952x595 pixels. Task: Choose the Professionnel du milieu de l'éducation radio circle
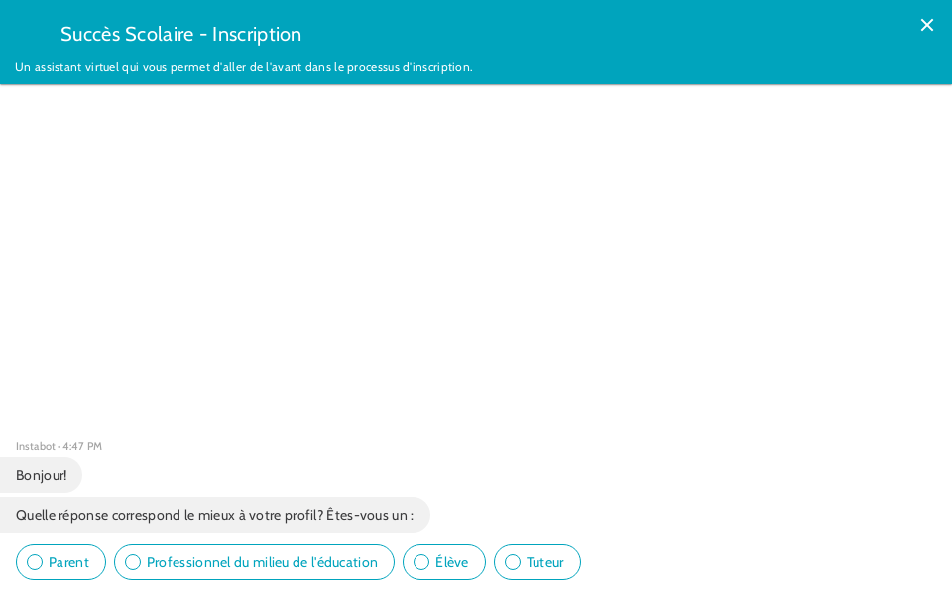pyautogui.click(x=133, y=562)
